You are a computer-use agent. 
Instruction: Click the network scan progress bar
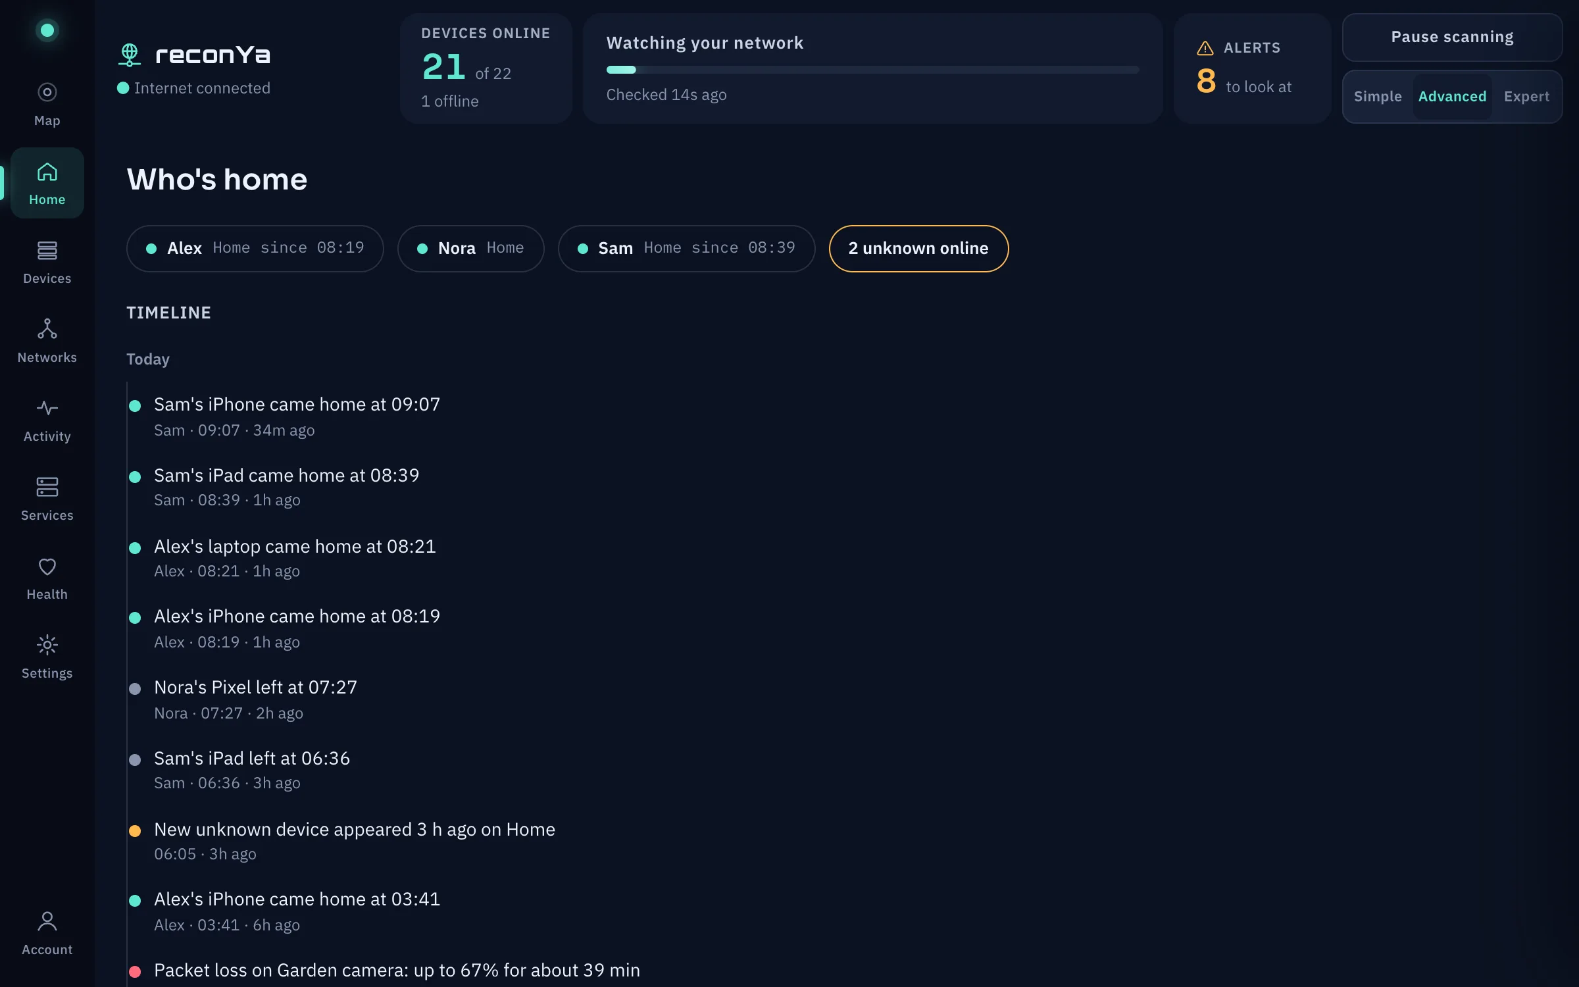(x=872, y=70)
